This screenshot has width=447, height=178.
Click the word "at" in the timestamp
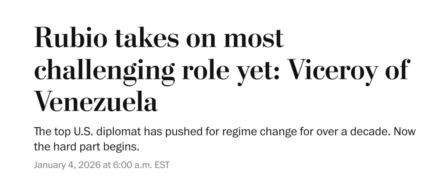(x=106, y=165)
